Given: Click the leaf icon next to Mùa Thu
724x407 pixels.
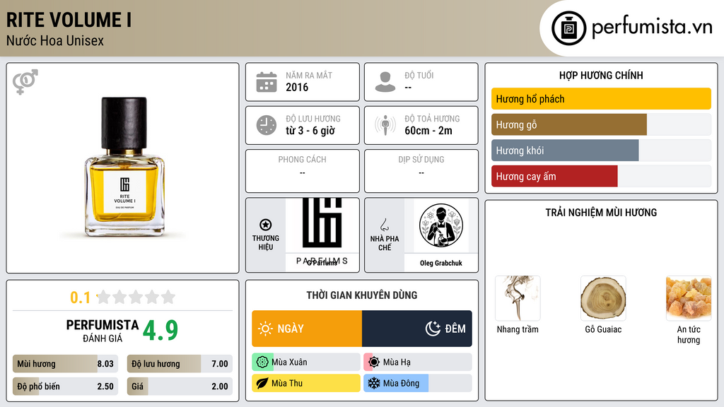Looking at the screenshot, I should tap(262, 383).
